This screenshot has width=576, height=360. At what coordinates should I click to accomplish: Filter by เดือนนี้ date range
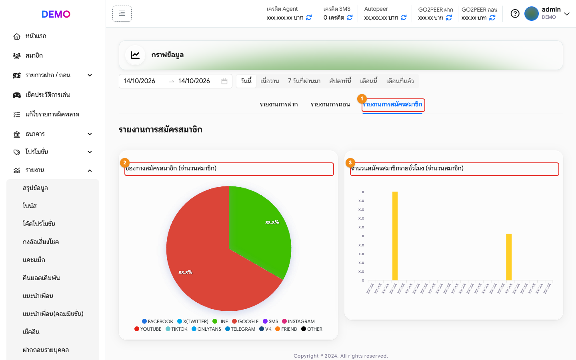(x=369, y=81)
